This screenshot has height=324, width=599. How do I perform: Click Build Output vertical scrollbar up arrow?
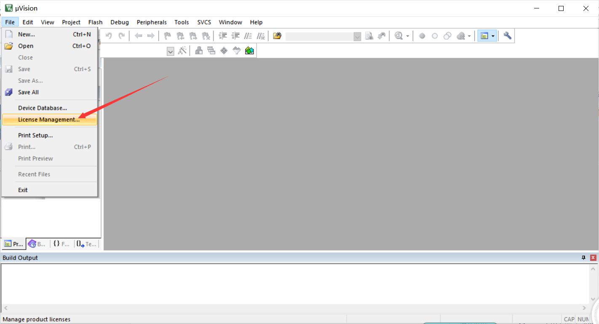[x=593, y=268]
